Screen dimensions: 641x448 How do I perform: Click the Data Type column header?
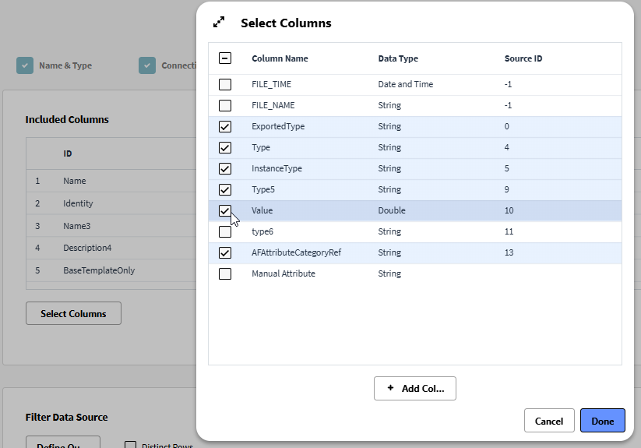tap(398, 58)
